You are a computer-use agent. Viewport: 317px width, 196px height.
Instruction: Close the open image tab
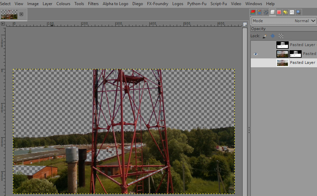[x=21, y=14]
